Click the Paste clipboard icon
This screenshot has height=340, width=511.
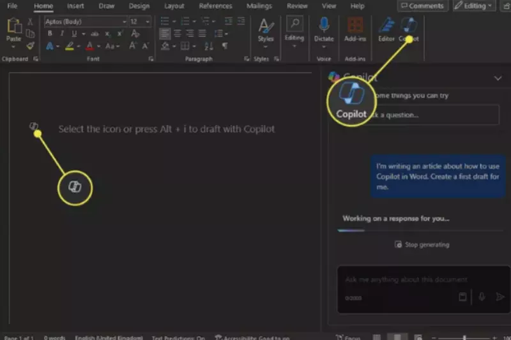tap(13, 26)
